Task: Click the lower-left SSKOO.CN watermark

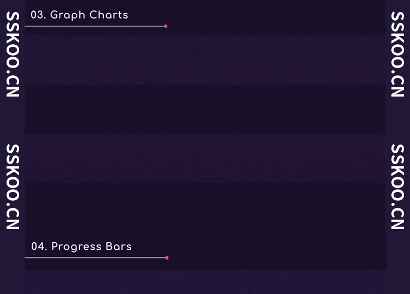Action: (13, 187)
